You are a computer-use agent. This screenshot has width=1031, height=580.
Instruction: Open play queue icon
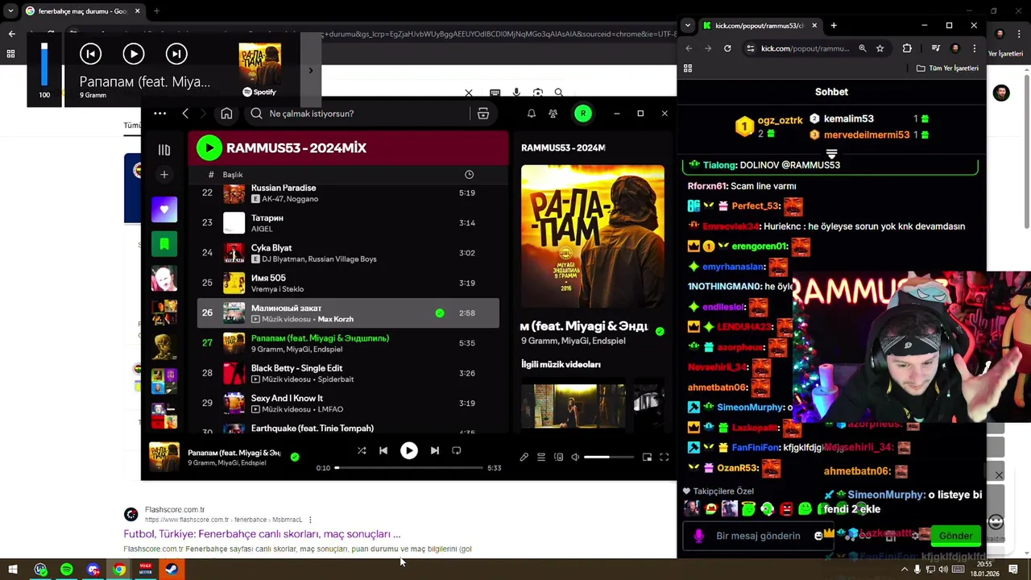(x=541, y=458)
